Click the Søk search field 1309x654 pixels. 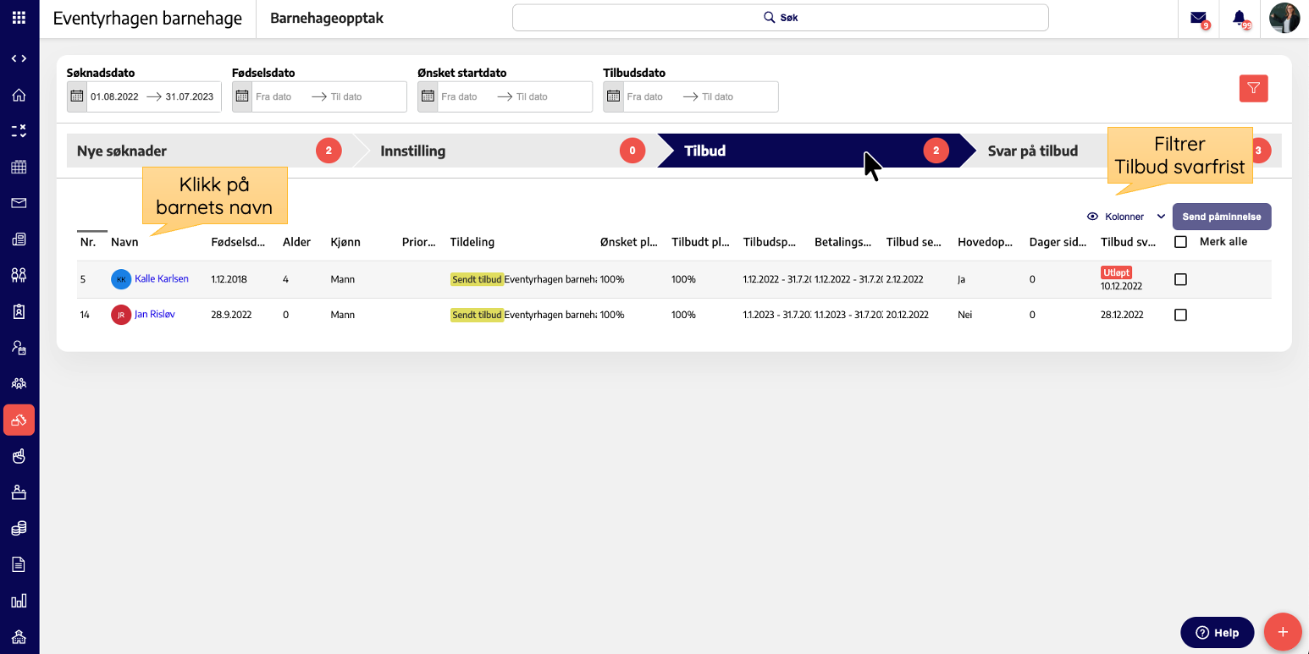point(780,18)
